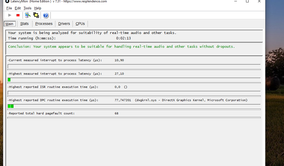Click the highest DPC routine execution time bar
Screen dimensions: 284x166
click(134, 106)
